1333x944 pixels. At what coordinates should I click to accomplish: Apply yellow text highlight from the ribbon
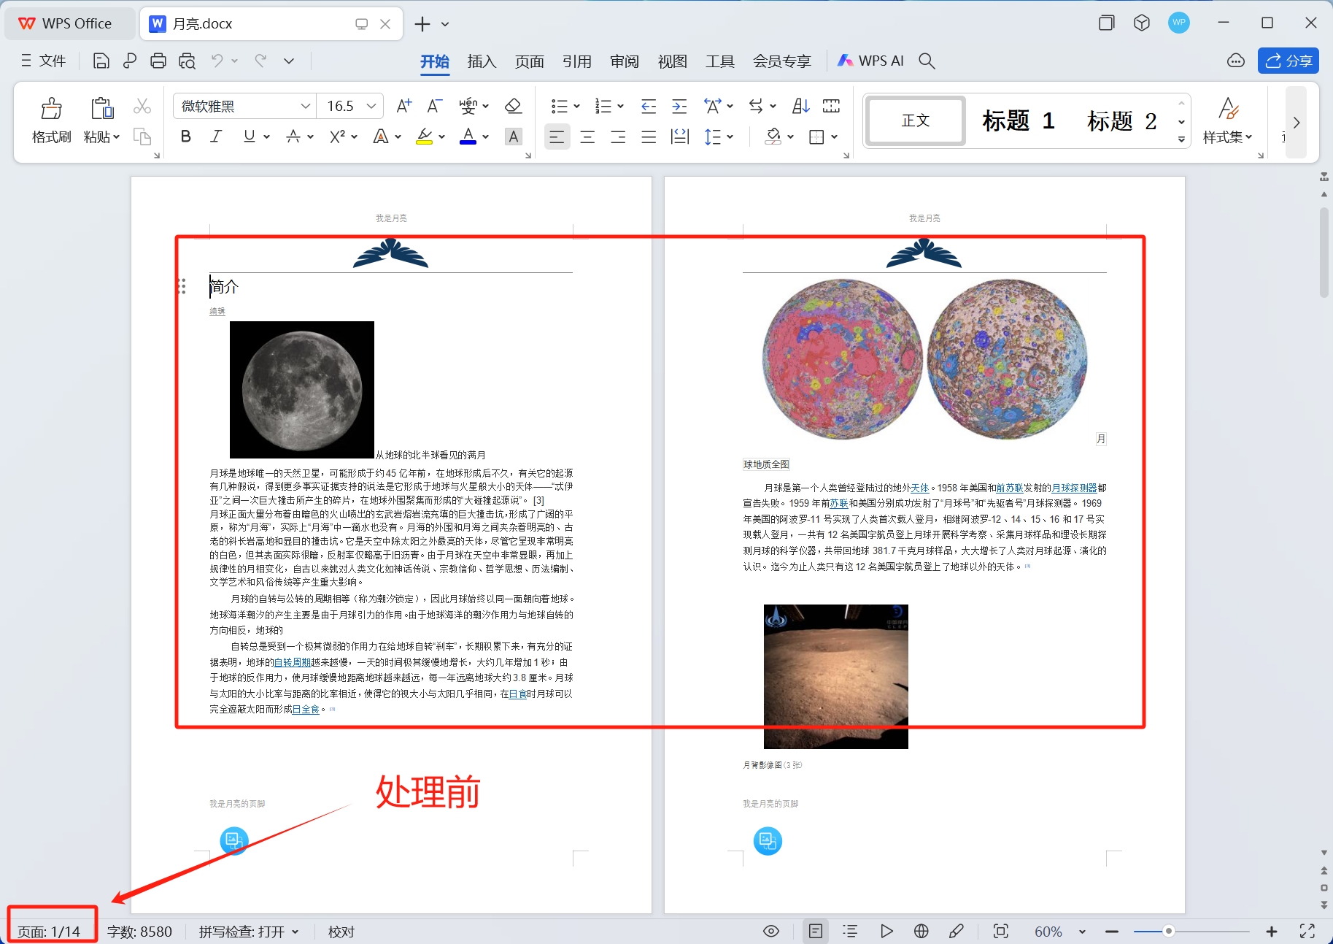coord(426,137)
